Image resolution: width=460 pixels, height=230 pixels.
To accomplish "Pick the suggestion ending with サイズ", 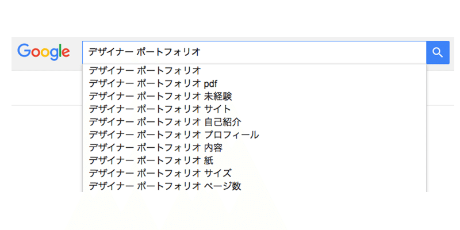I will tap(254, 173).
